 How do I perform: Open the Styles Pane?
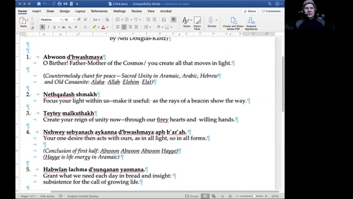point(197,23)
